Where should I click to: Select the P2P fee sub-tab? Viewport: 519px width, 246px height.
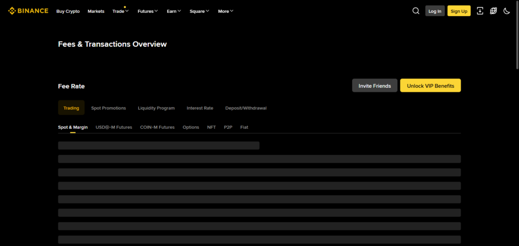point(228,127)
